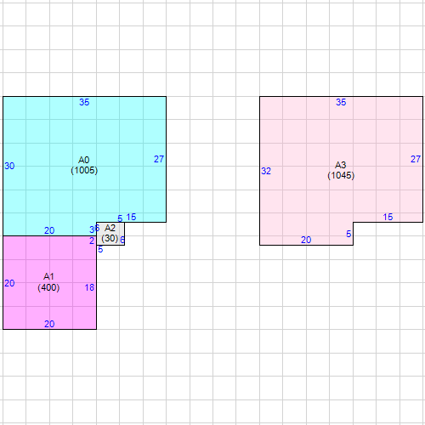
Task: Click dimension 27 on A0's right edge
Action: (159, 159)
